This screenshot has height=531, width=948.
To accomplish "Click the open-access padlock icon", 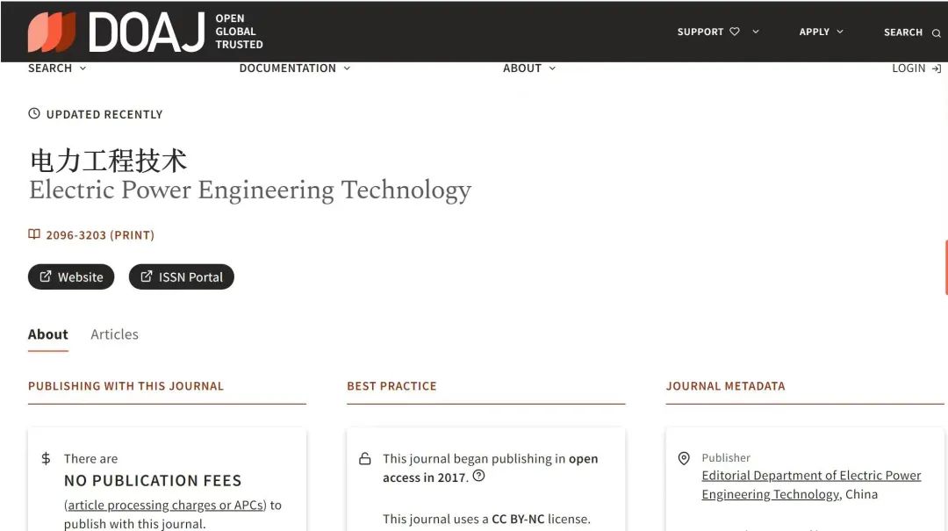I will pos(365,459).
